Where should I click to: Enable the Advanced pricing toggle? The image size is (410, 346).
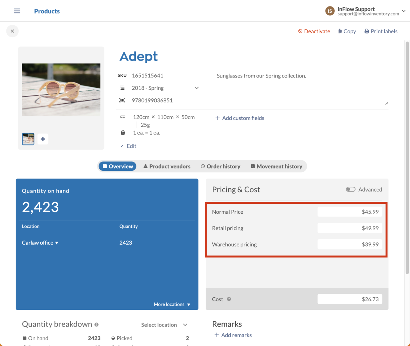coord(350,189)
